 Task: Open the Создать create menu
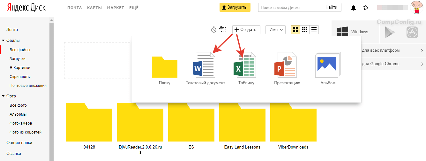point(246,30)
